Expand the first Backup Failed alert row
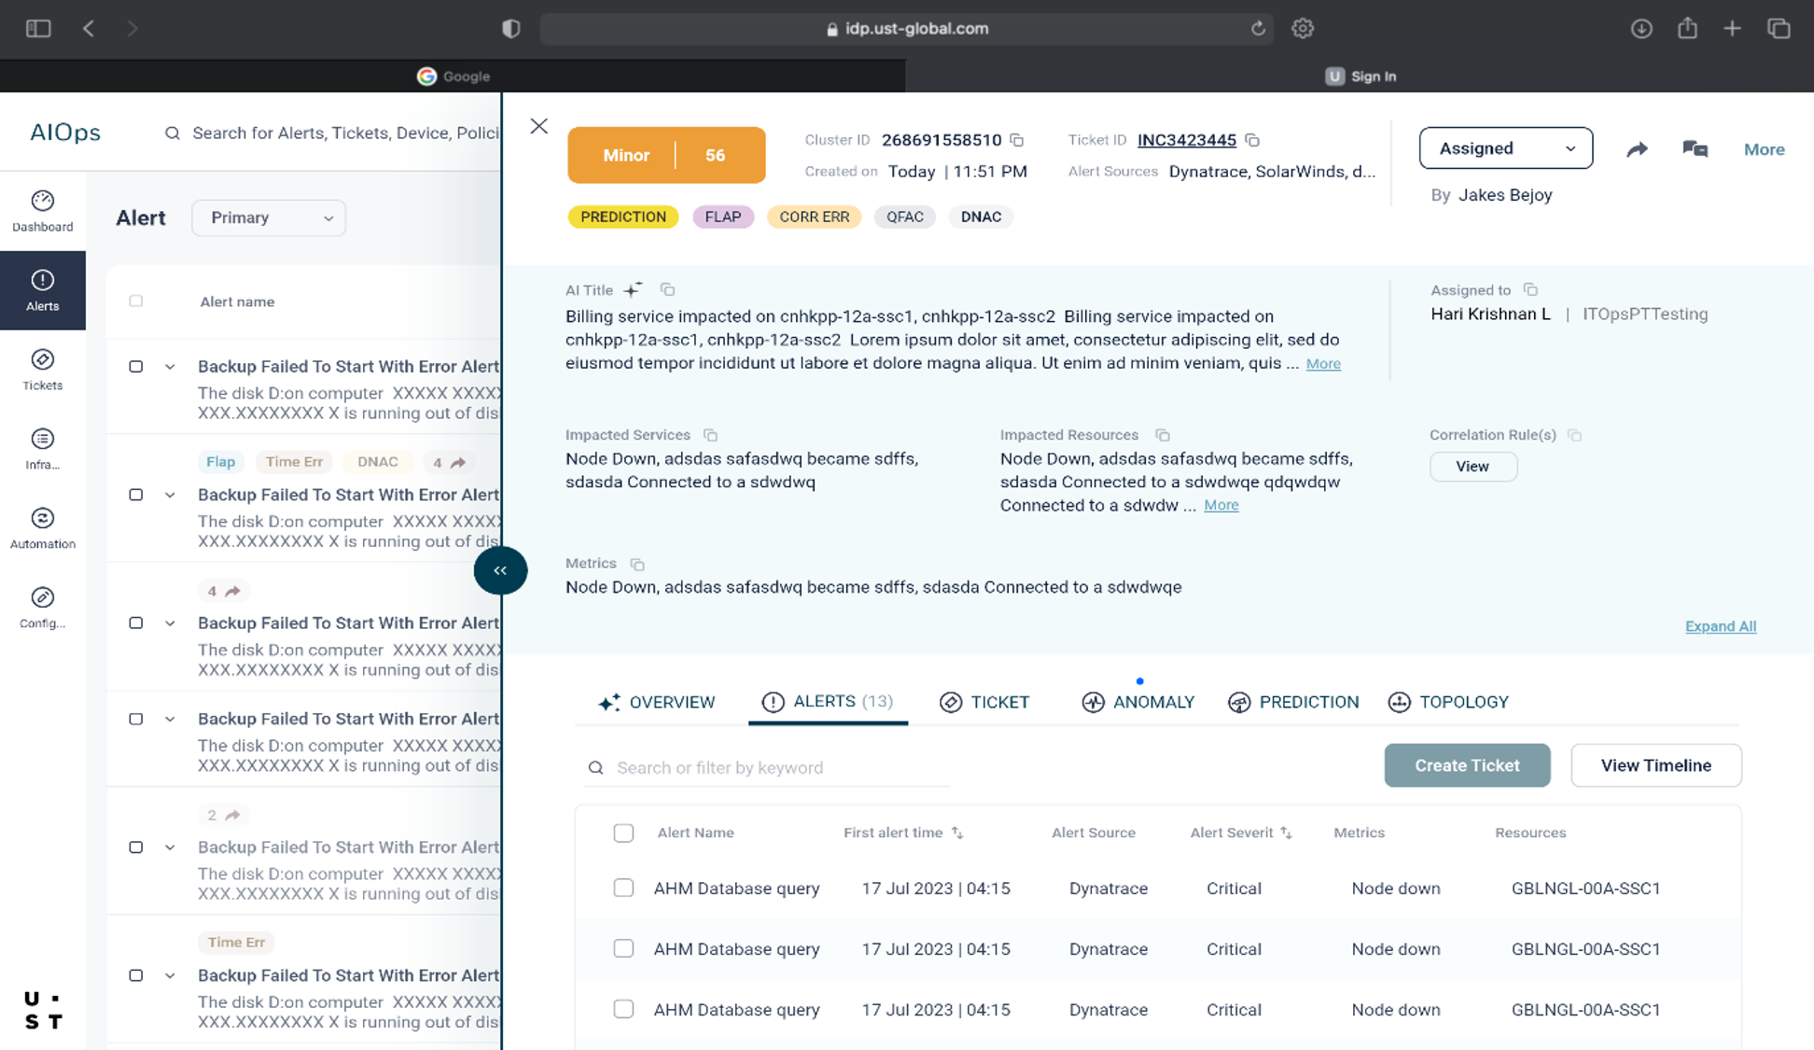 point(170,367)
